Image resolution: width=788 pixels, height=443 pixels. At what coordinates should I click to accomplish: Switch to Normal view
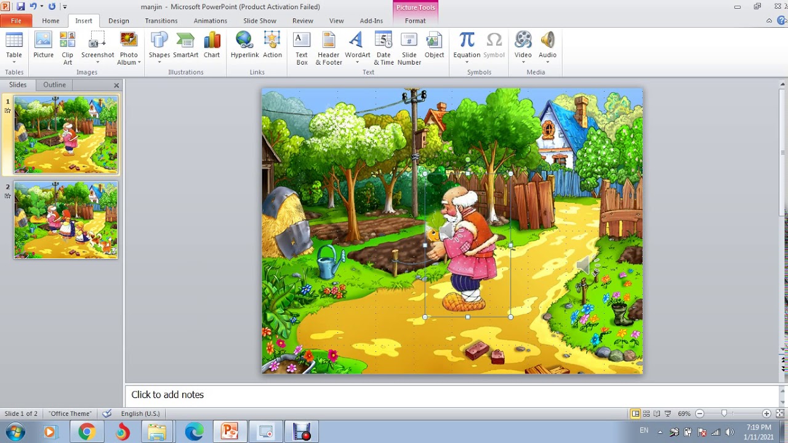point(636,413)
